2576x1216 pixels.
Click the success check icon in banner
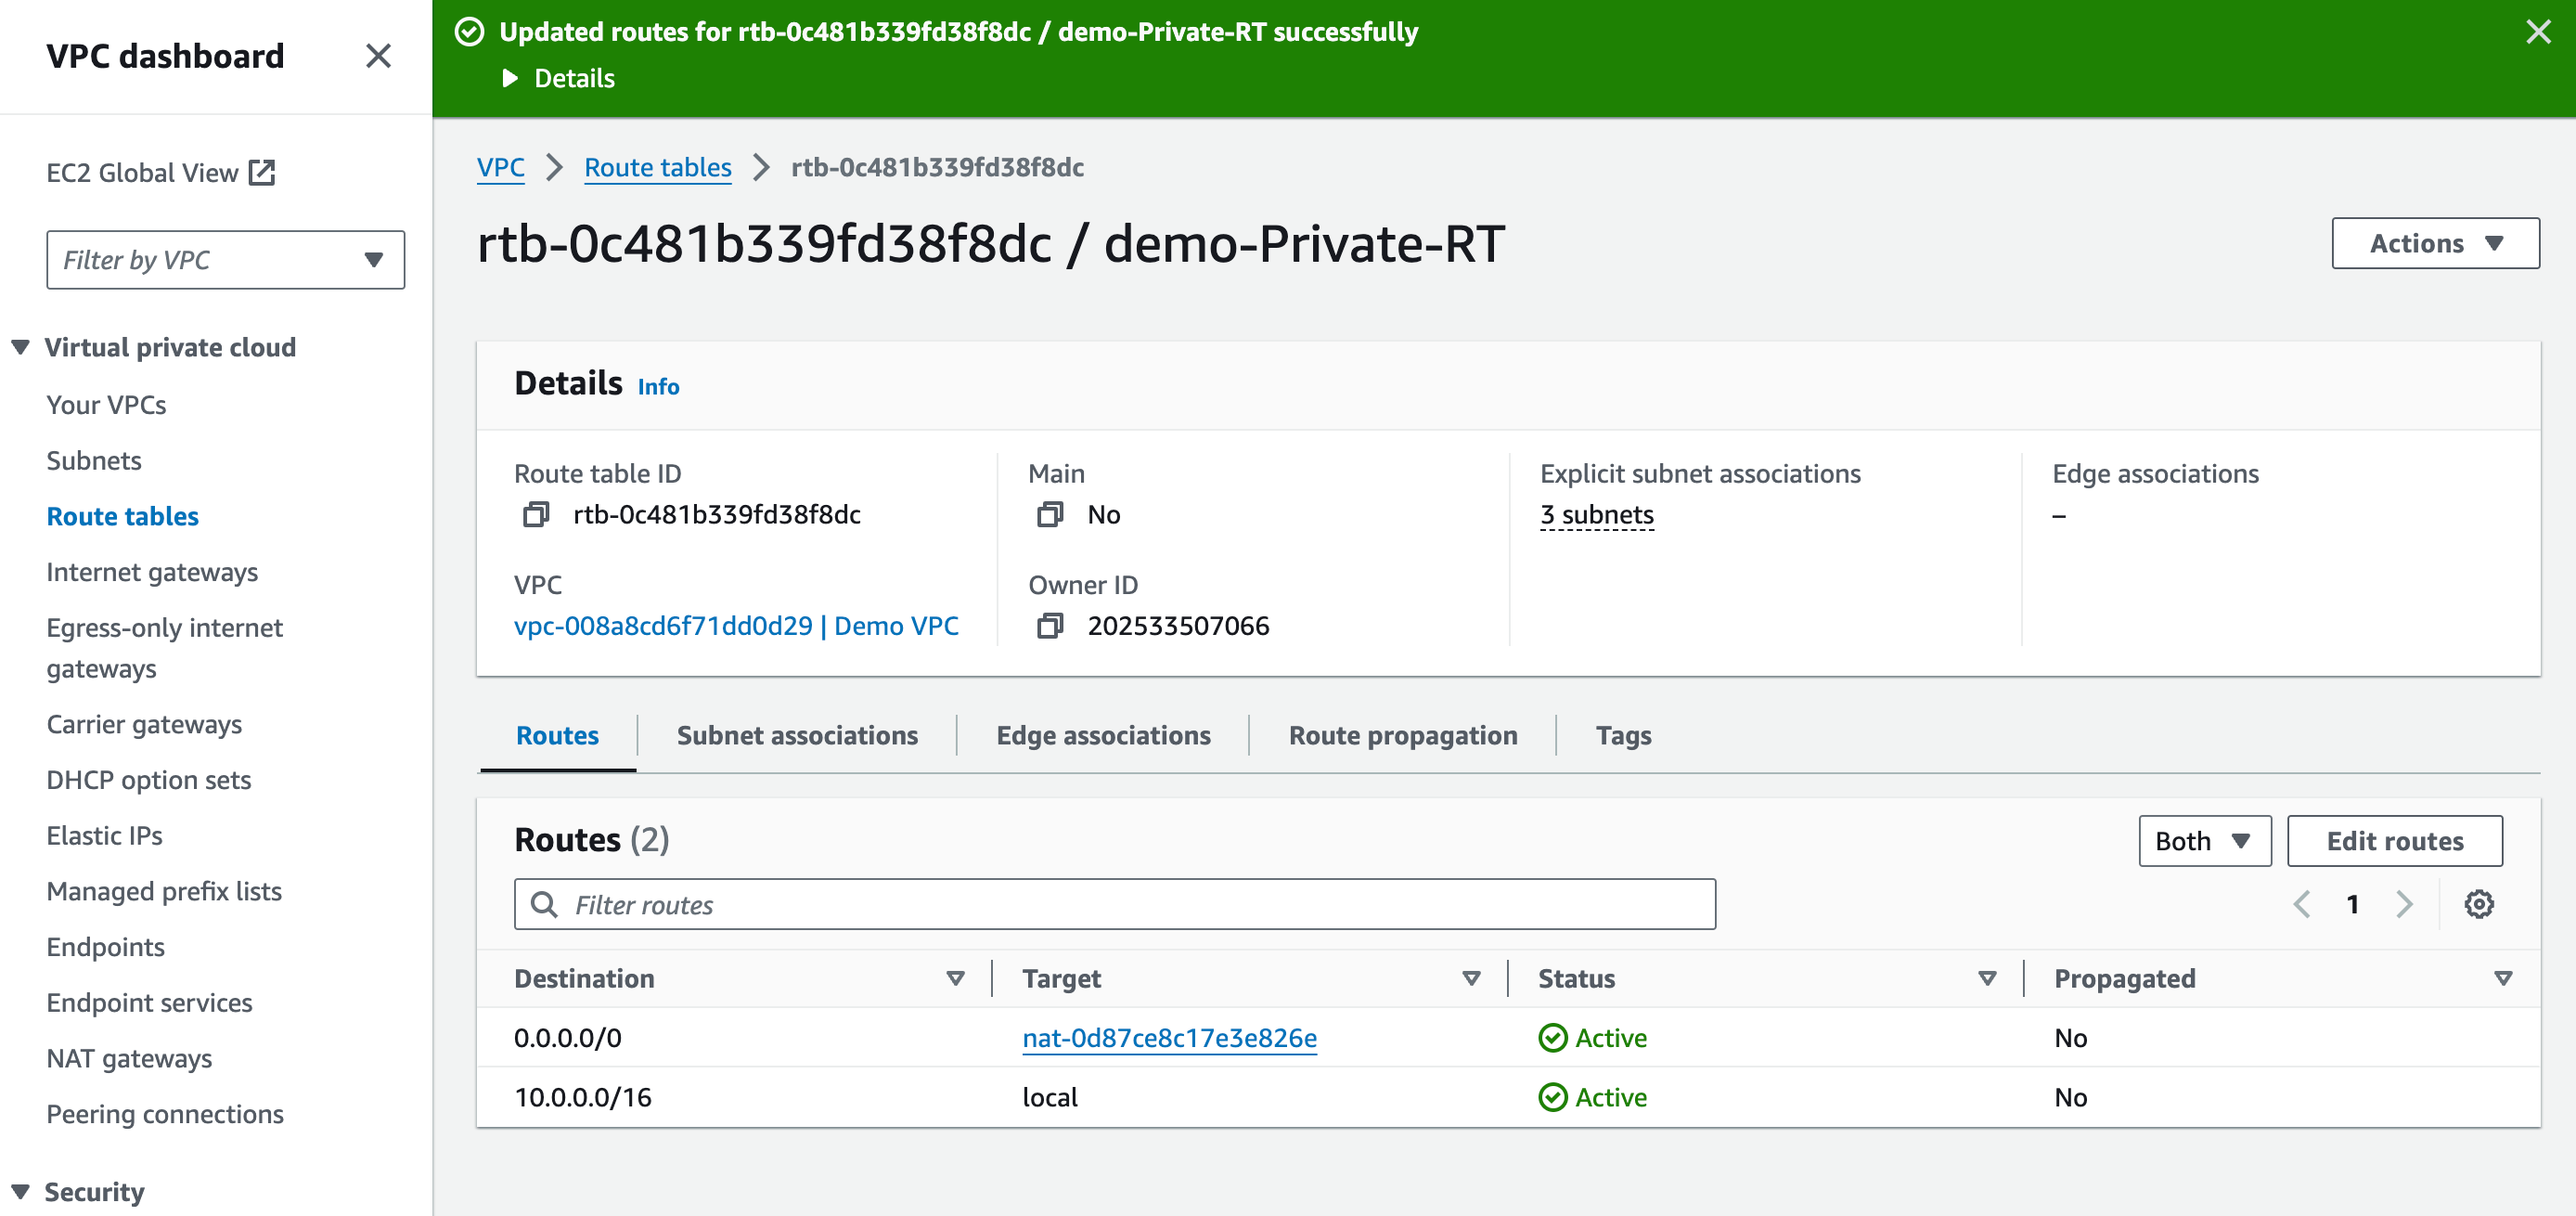coord(469,32)
